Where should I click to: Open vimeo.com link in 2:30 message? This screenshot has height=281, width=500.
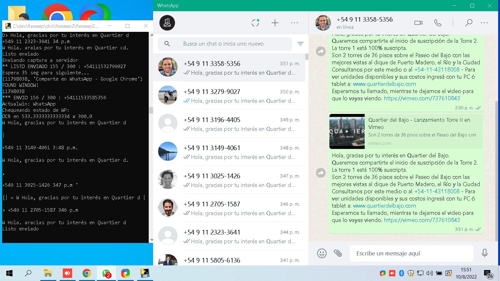coord(422,98)
